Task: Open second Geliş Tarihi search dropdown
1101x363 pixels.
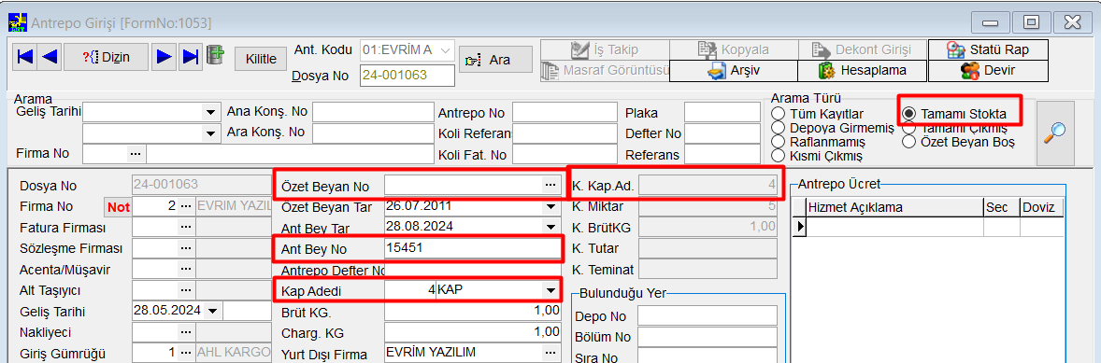Action: [210, 133]
